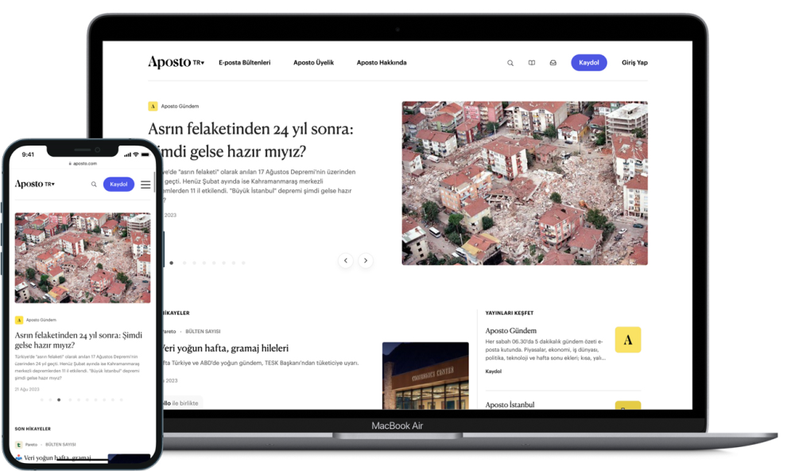Tap the earthquake aerial photo on the phone
This screenshot has width=795, height=471.
pyautogui.click(x=83, y=258)
